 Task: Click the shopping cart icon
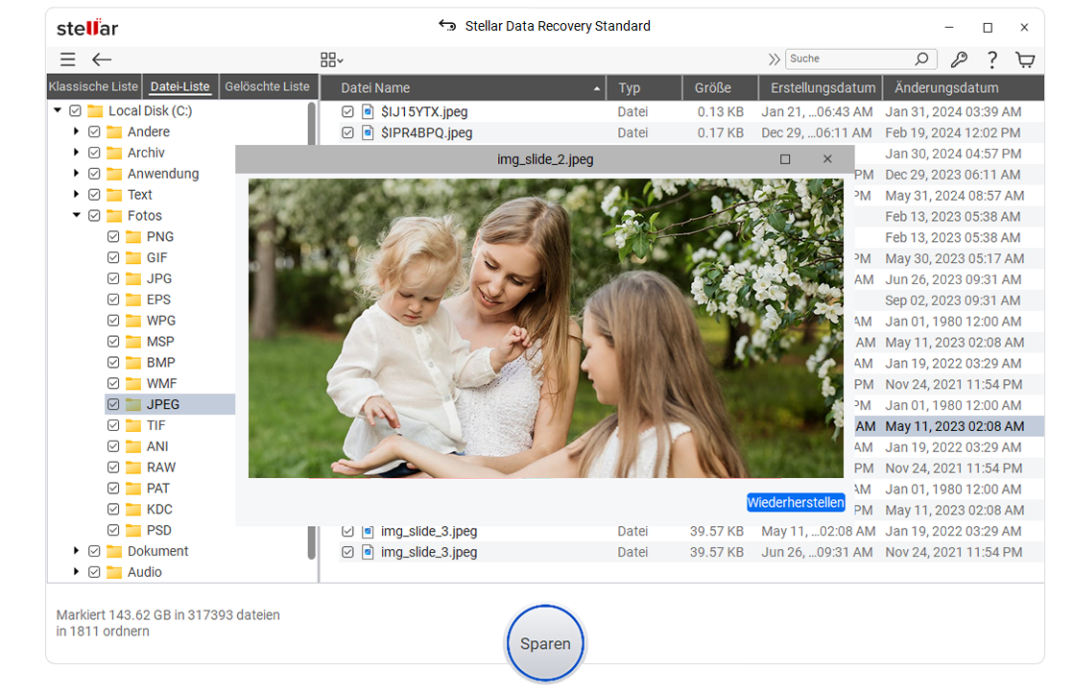pos(1025,60)
